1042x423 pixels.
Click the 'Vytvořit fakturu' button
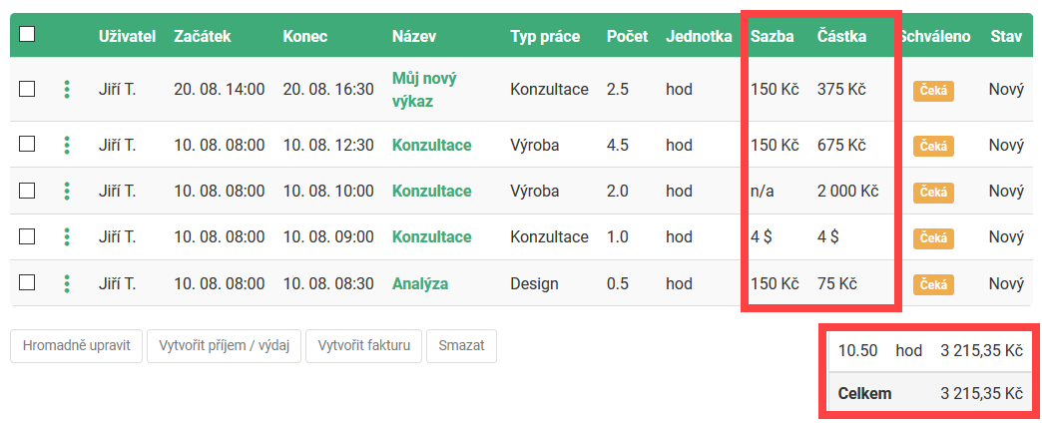pos(363,346)
